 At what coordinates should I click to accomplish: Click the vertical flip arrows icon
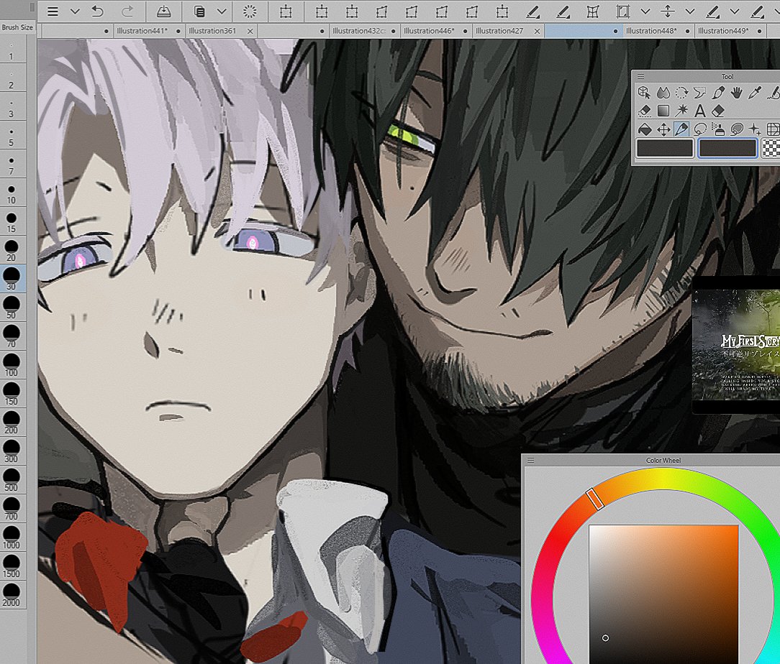[x=668, y=11]
